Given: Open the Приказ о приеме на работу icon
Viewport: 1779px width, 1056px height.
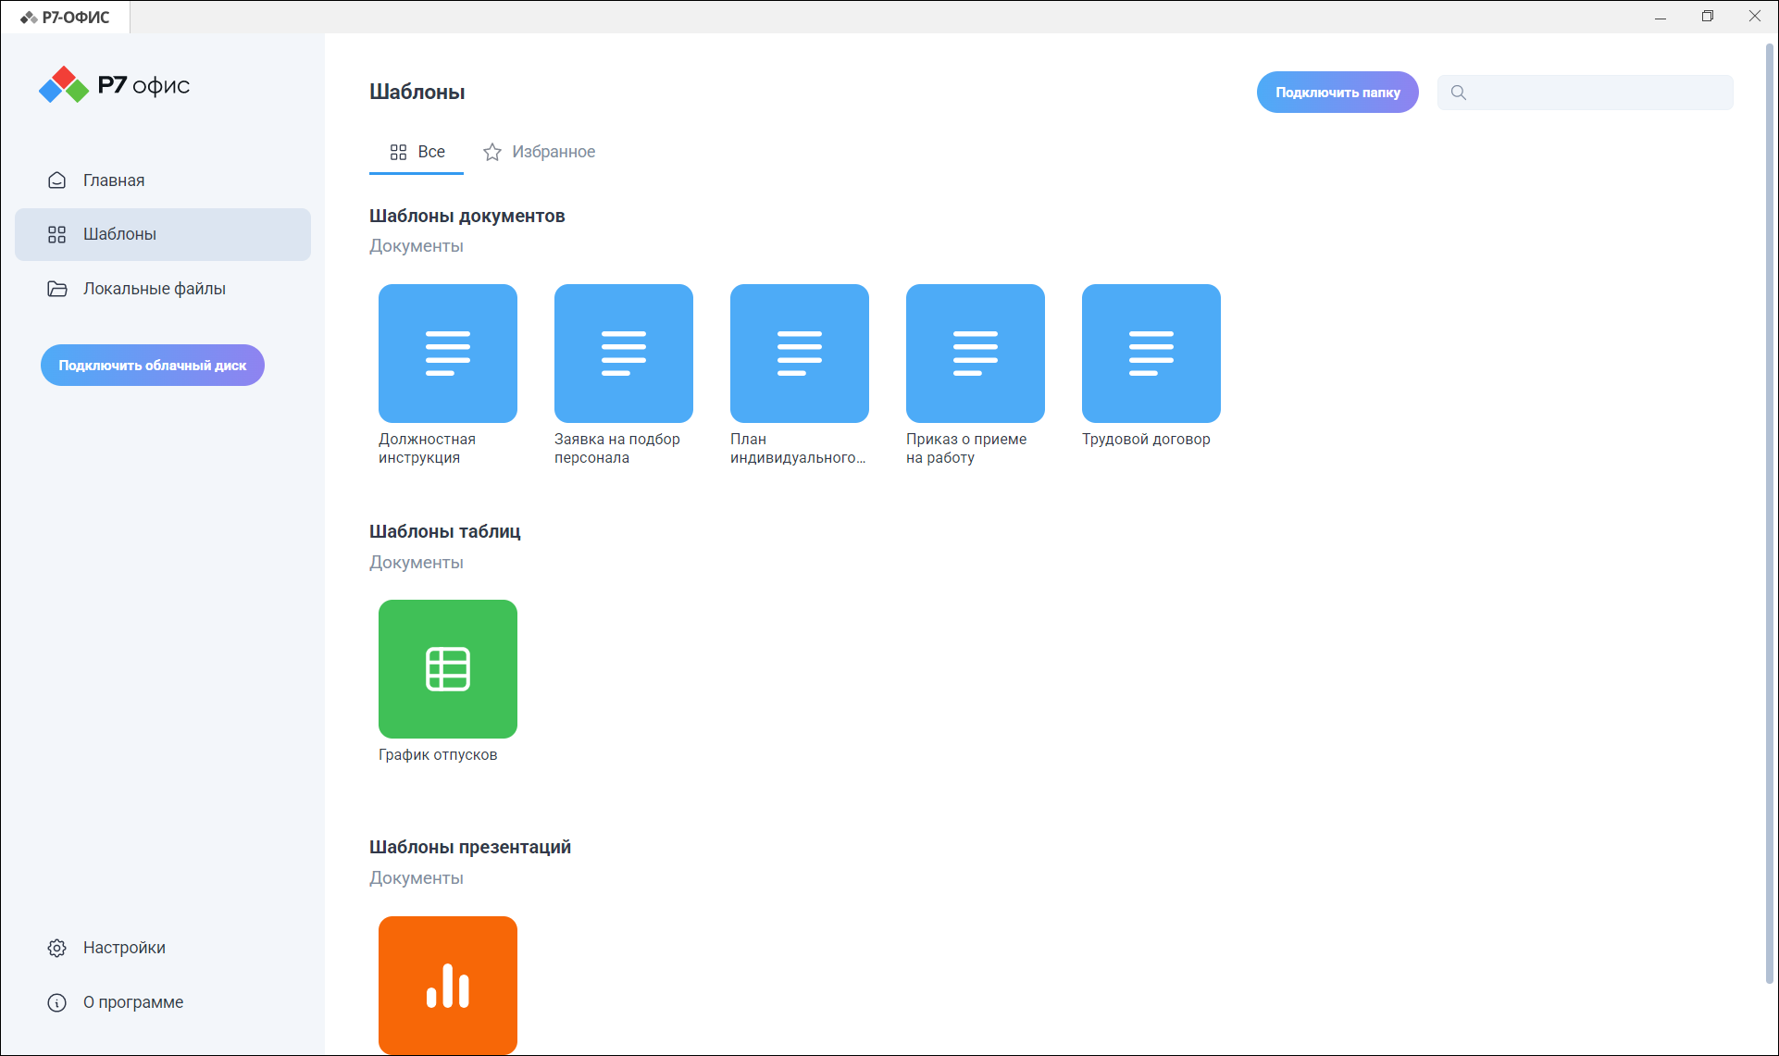Looking at the screenshot, I should (x=976, y=354).
